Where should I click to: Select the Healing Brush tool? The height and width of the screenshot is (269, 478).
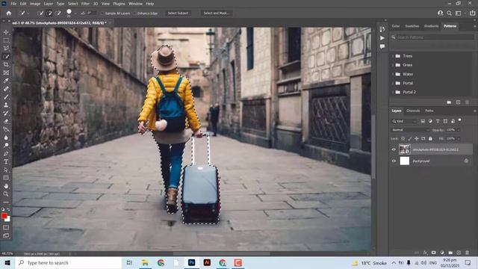click(6, 89)
